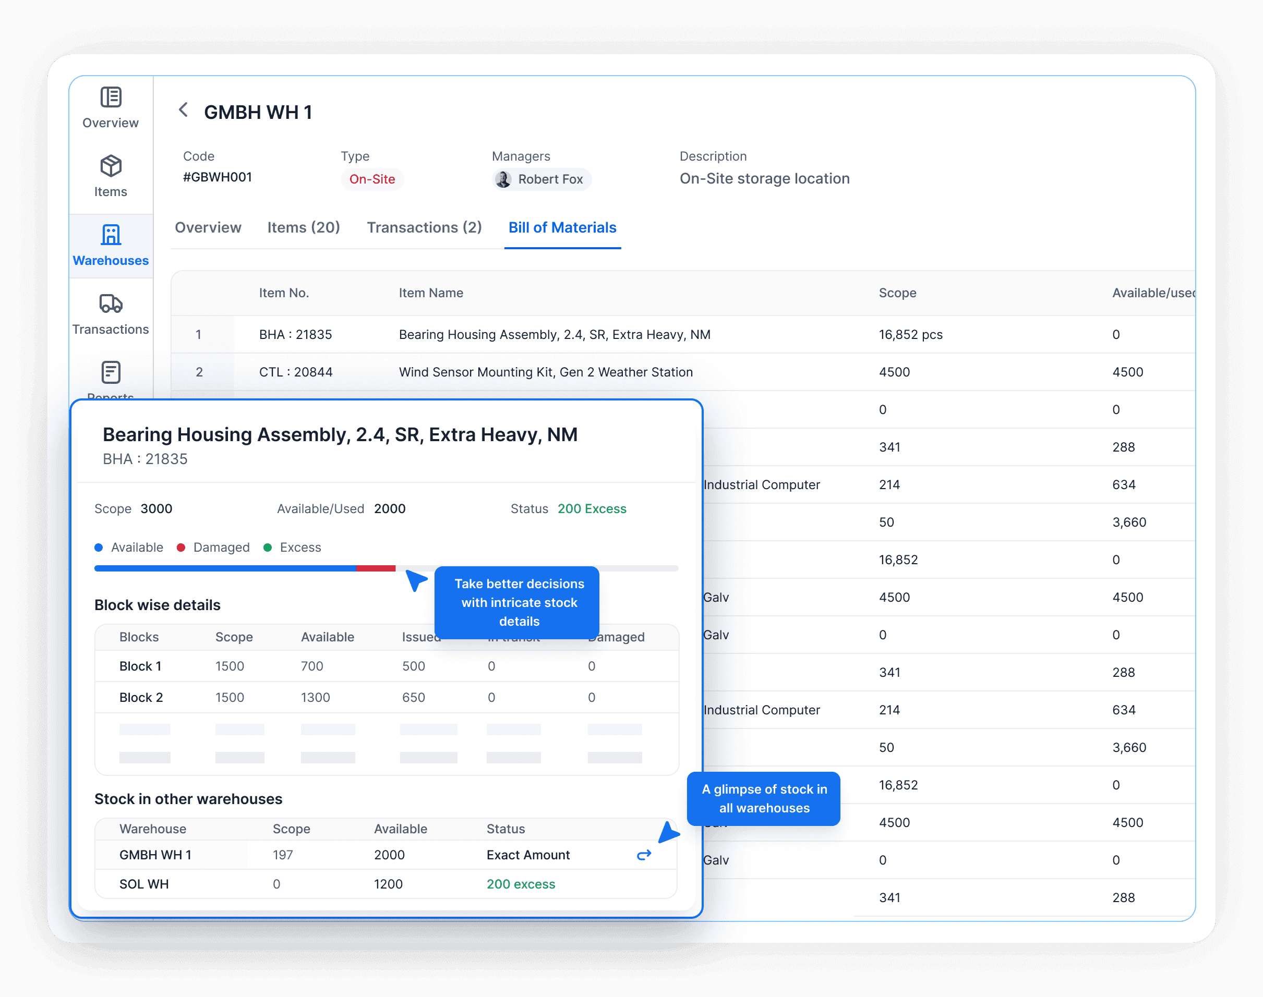Click the 200 Excess status text

tap(592, 509)
